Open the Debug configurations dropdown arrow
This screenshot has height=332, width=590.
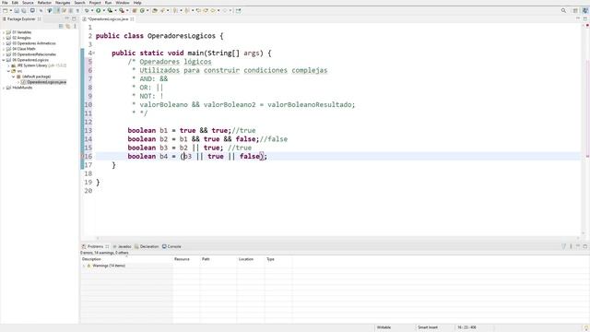point(92,10)
